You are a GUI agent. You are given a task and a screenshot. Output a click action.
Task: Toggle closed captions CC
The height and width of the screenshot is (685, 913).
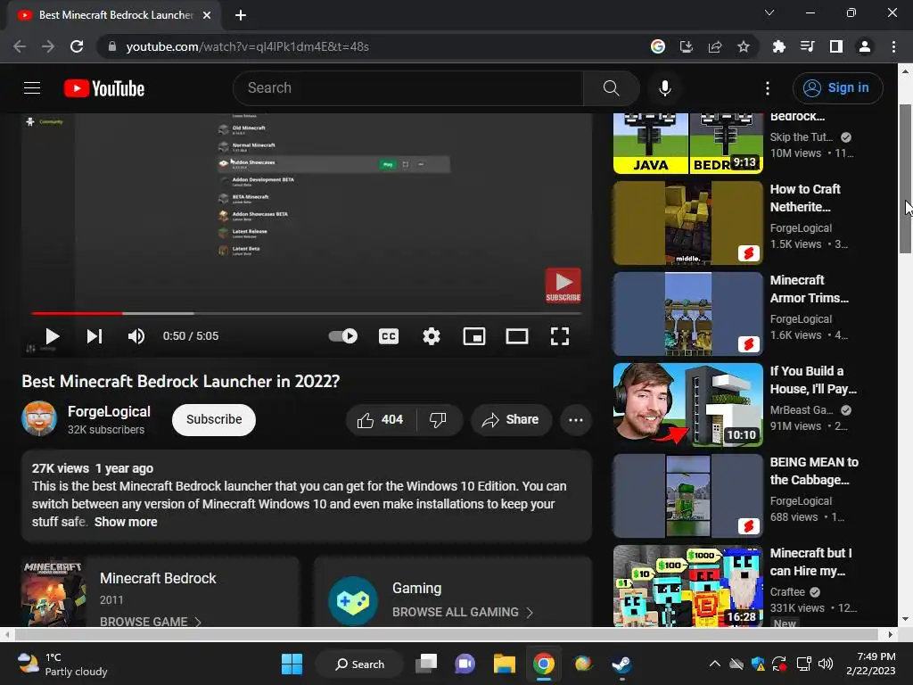coord(389,336)
